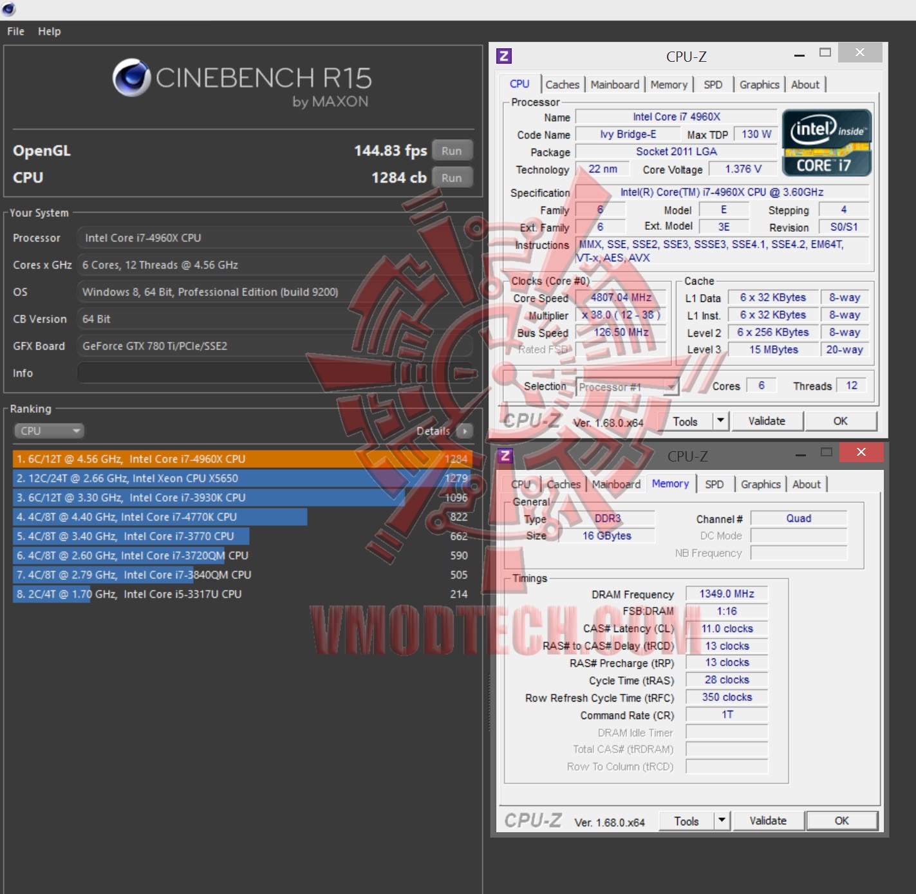Select the Caches tab in the upper CPU-Z window
The image size is (916, 894).
(x=563, y=84)
